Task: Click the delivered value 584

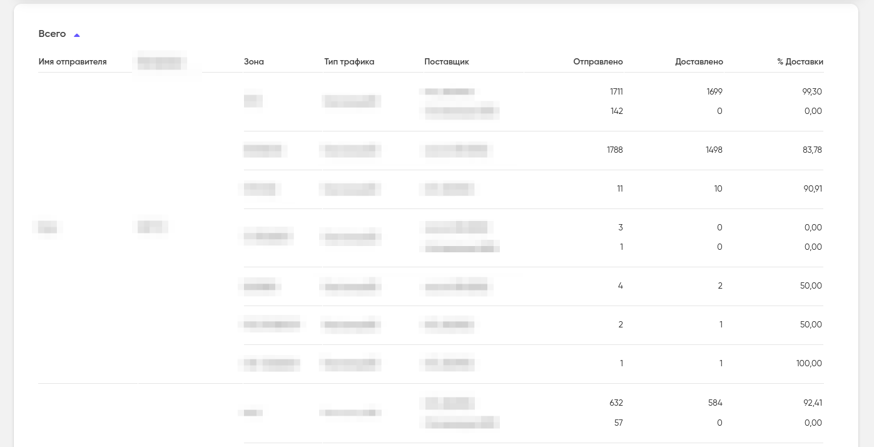Action: (715, 403)
